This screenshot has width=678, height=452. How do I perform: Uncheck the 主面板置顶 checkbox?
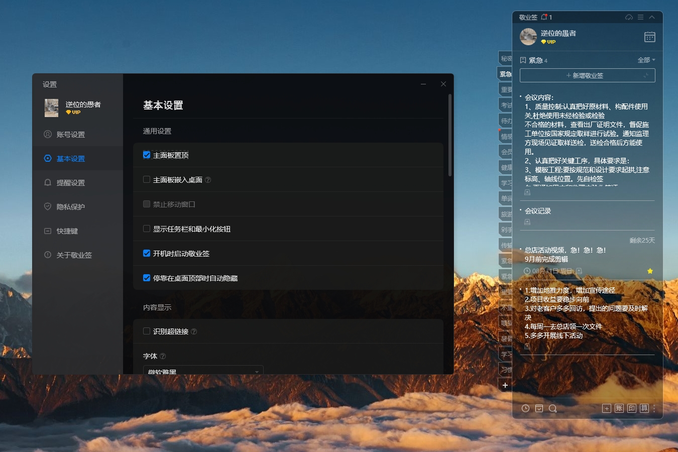(147, 155)
